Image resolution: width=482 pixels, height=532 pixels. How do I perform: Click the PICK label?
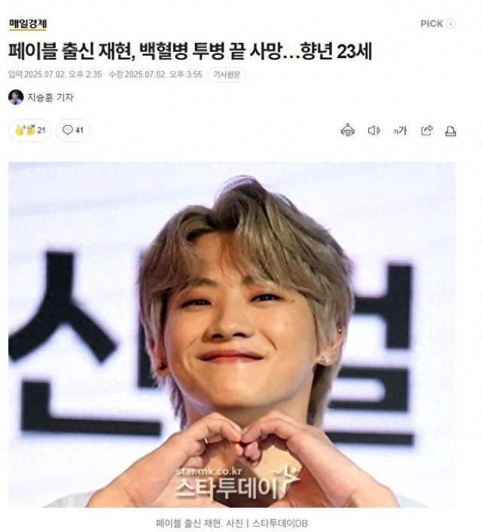coord(432,24)
